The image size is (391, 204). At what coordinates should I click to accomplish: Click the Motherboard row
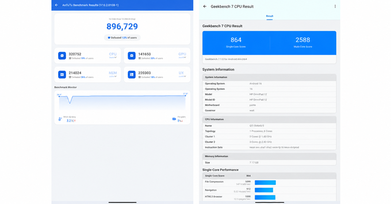click(x=269, y=105)
